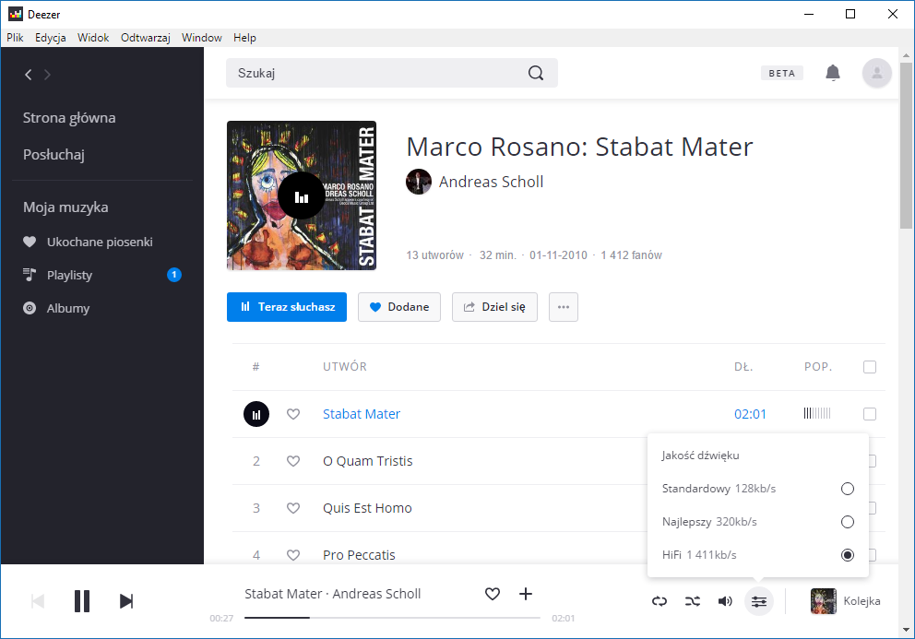Open the Odtwarzaj menu

tap(146, 38)
